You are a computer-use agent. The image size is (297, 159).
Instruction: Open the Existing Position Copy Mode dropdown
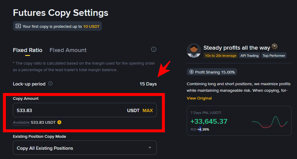point(85,148)
